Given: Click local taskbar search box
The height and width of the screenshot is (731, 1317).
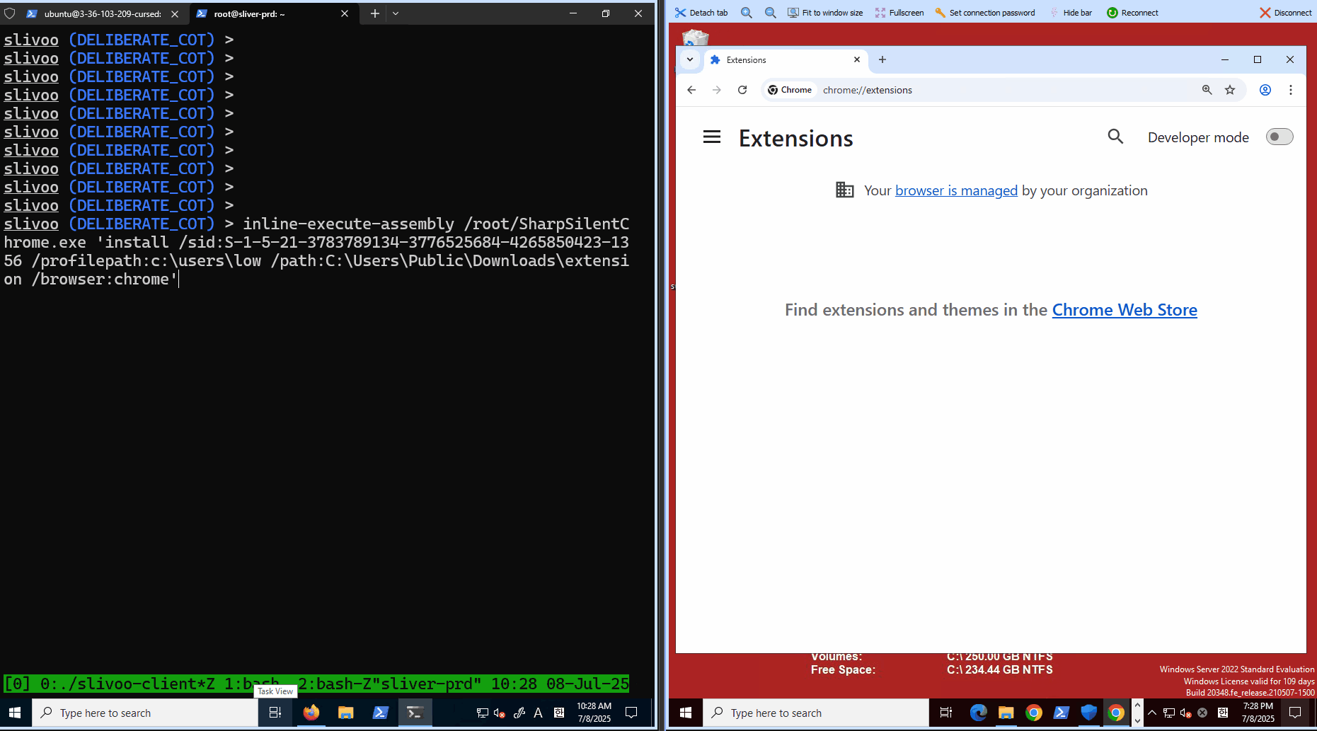Looking at the screenshot, I should 145,713.
